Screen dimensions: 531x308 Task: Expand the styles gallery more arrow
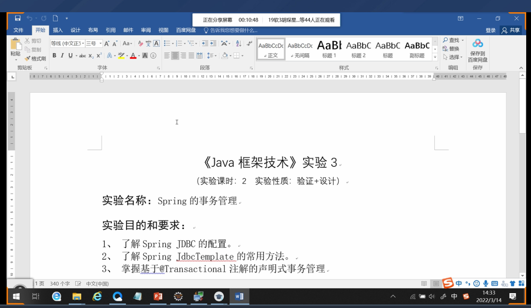click(435, 58)
